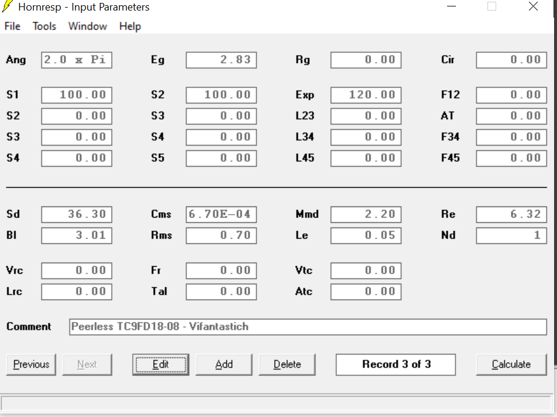The width and height of the screenshot is (557, 417).
Task: Select the Ang field showing 2.0 x Pi
Action: [77, 60]
